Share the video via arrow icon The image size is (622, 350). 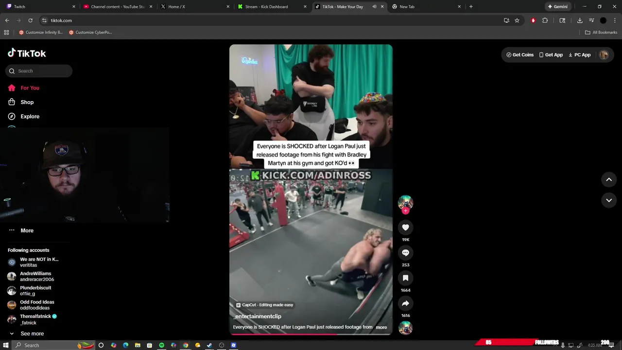click(405, 303)
